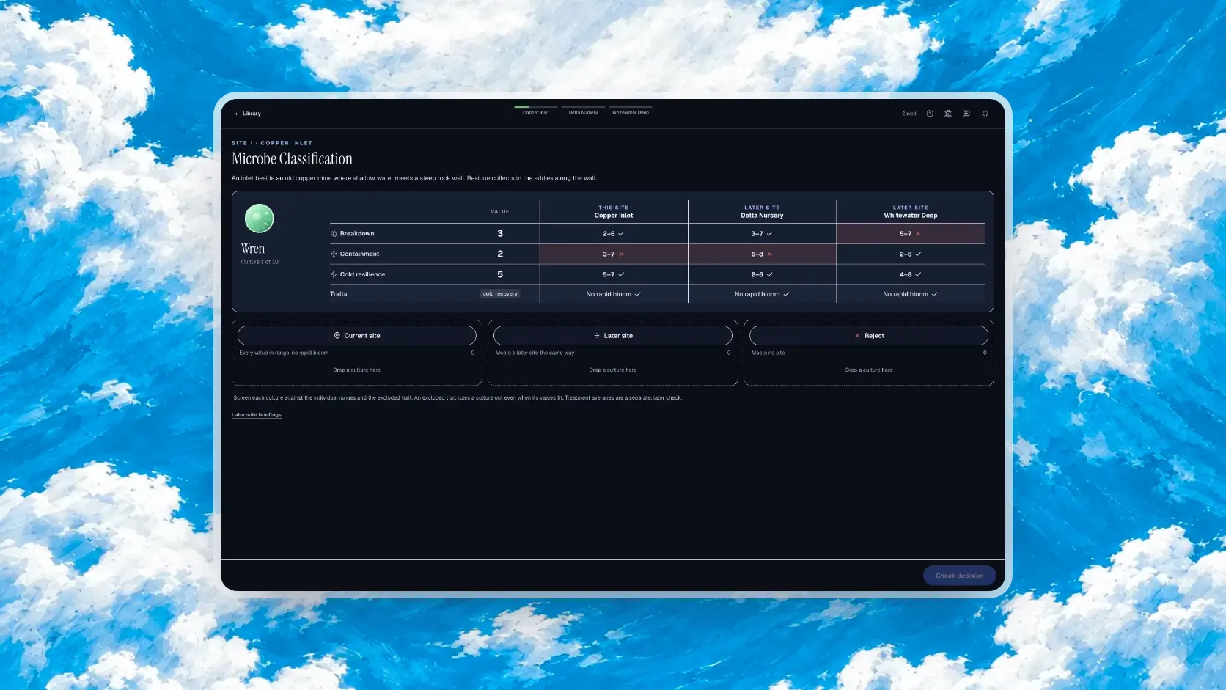
Task: Open the help question-mark icon
Action: 930,114
